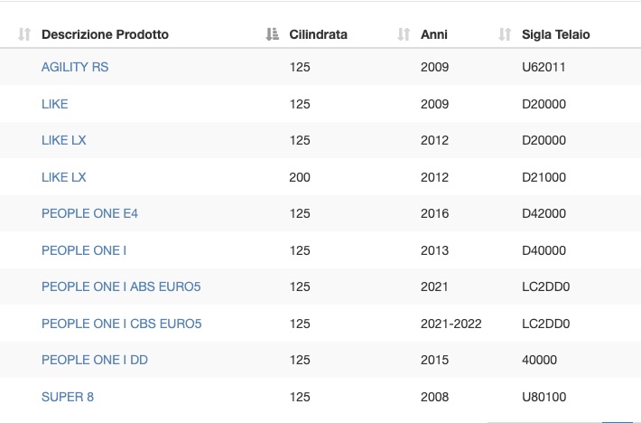Select the 2013 year cell

point(434,250)
